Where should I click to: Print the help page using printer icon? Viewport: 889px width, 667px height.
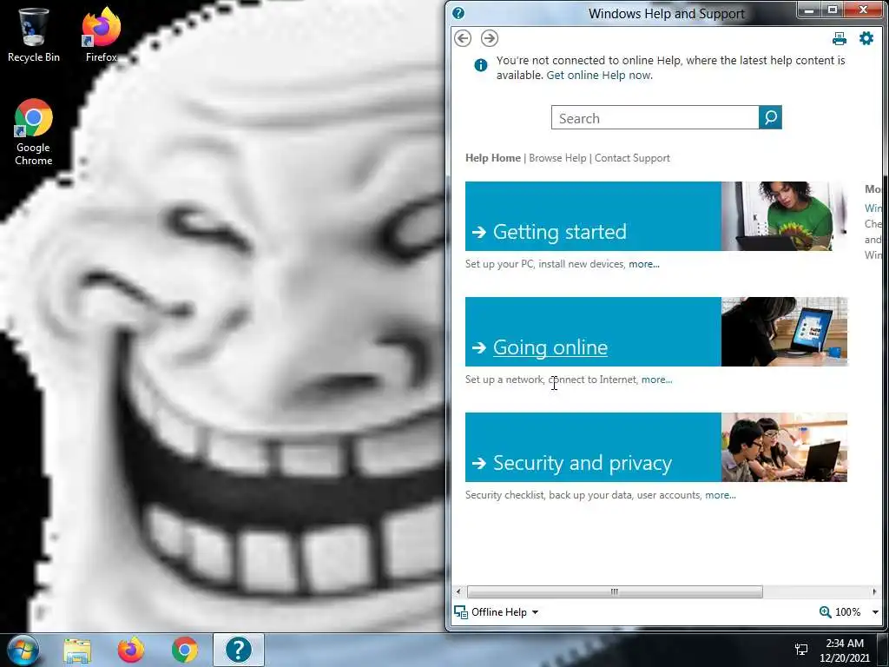840,38
